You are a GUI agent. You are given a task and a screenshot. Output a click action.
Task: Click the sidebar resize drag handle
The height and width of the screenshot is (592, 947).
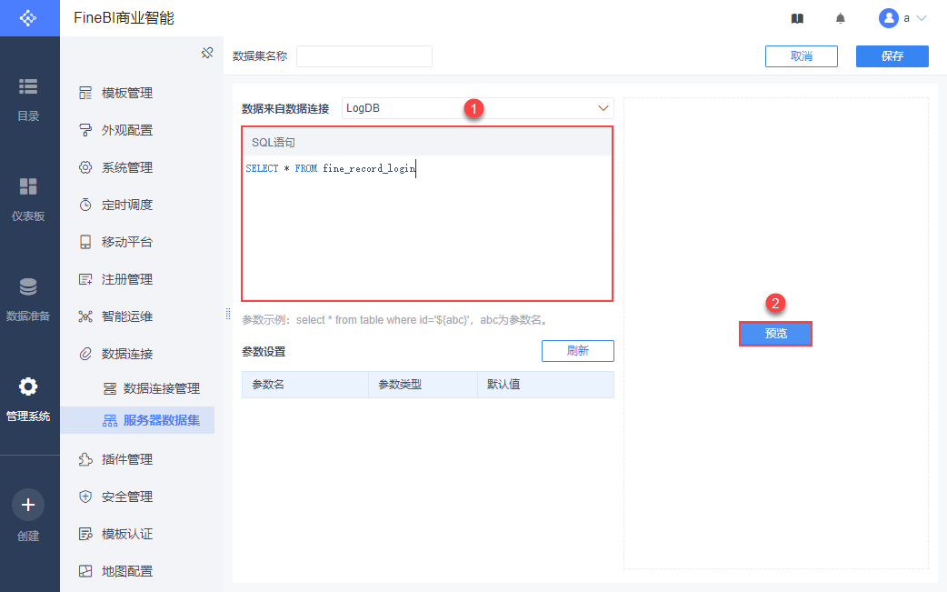tap(228, 314)
